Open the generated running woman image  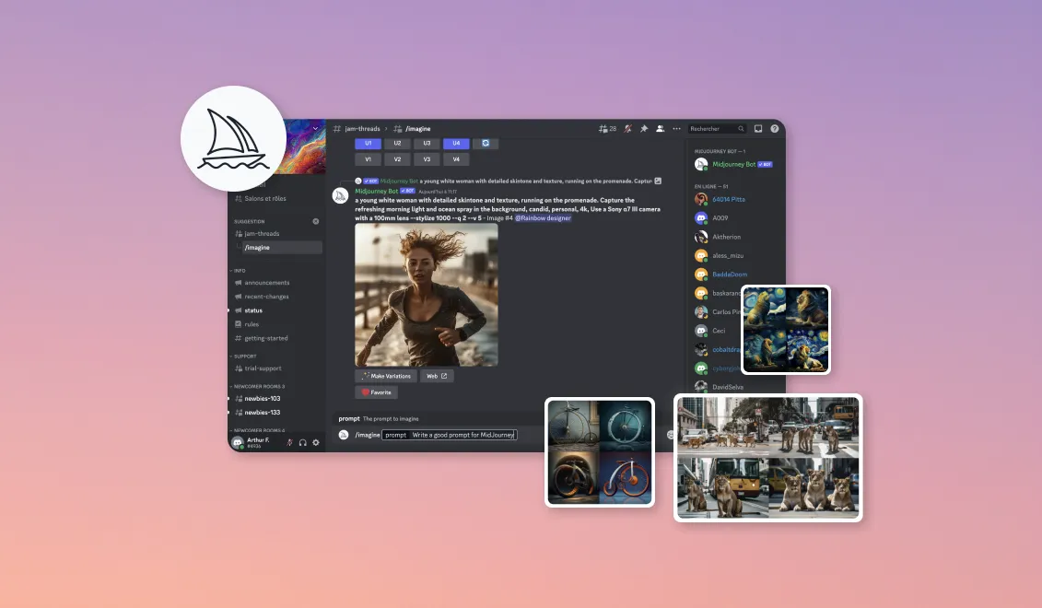pyautogui.click(x=426, y=295)
